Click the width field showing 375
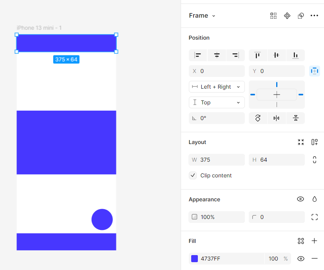This screenshot has height=270, width=324. tap(217, 160)
